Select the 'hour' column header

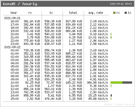(x=14, y=13)
